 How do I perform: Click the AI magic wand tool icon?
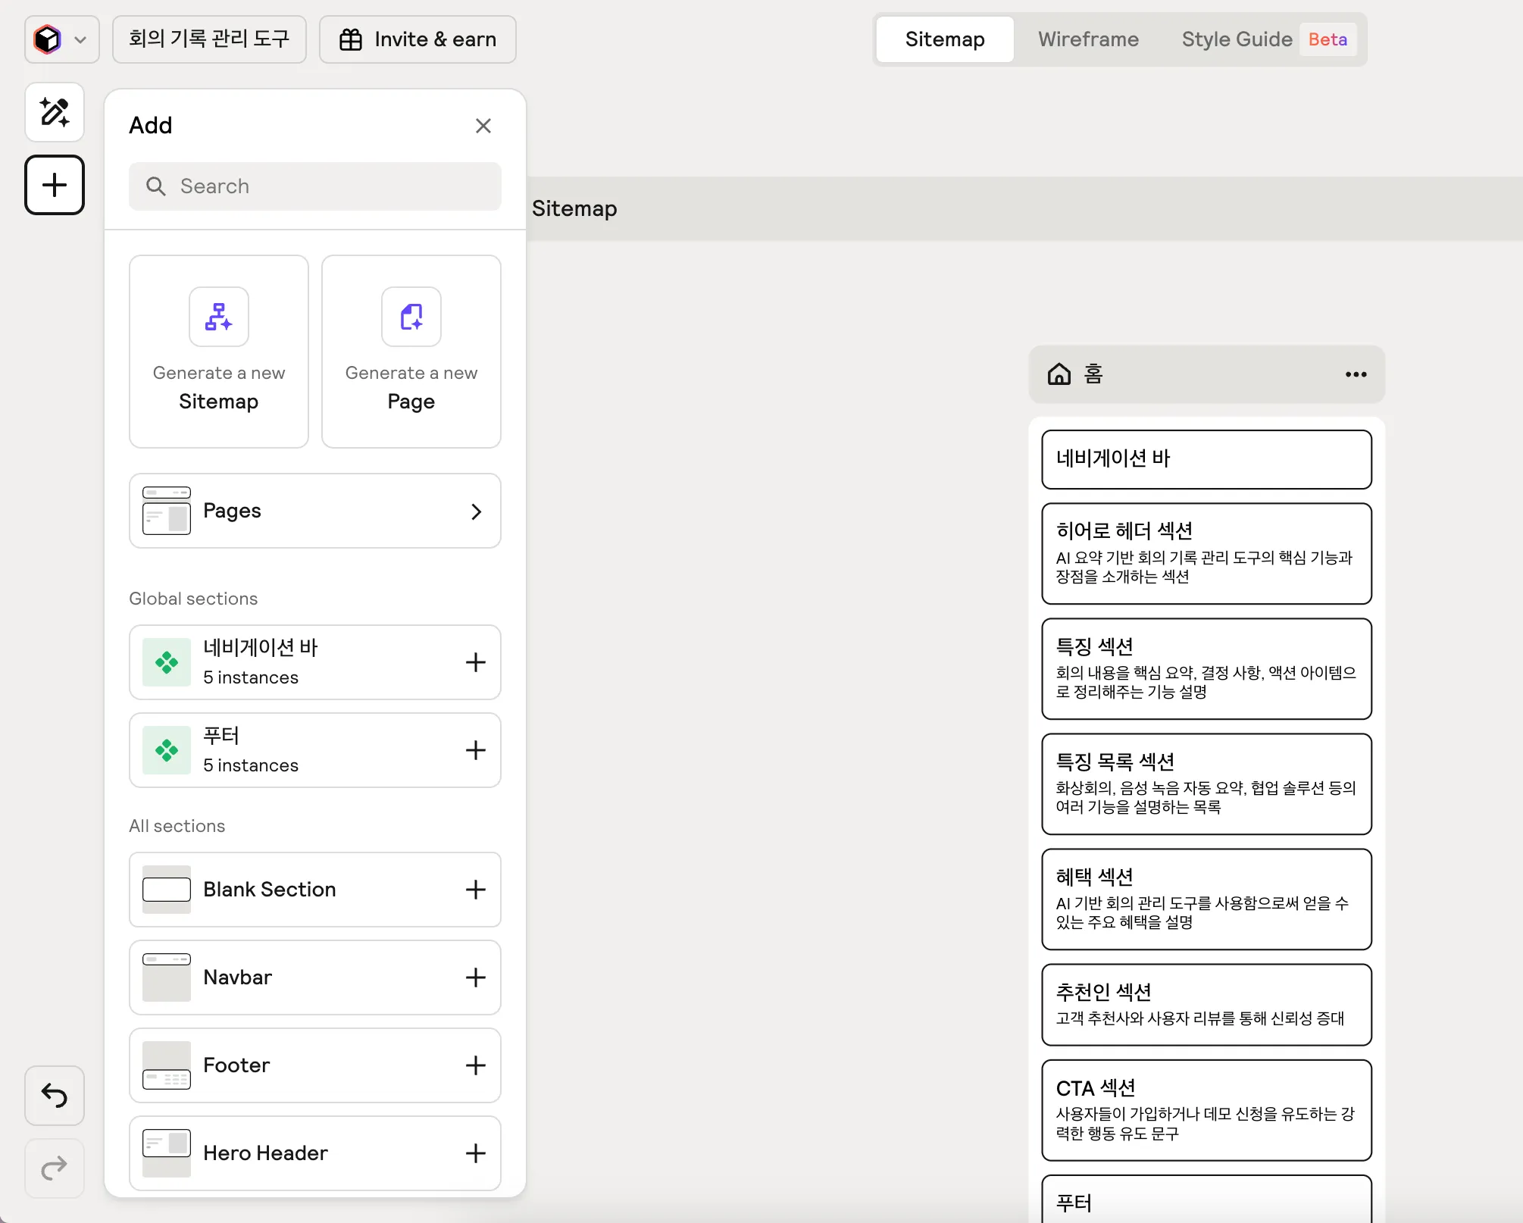coord(55,112)
